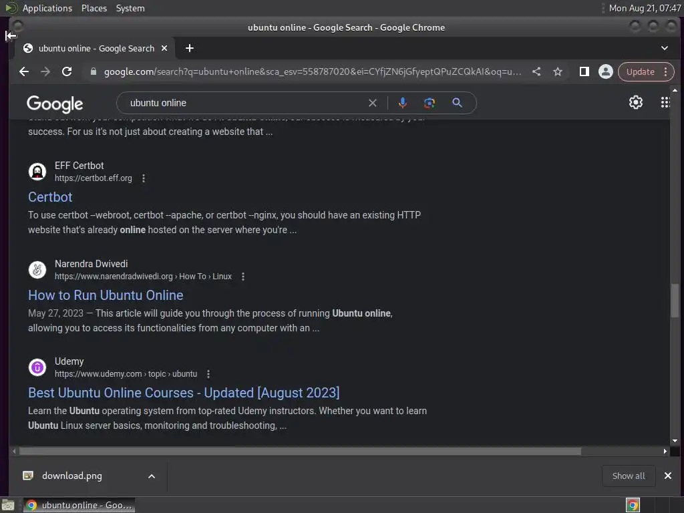Click the address bar URL
The width and height of the screenshot is (684, 513).
313,71
